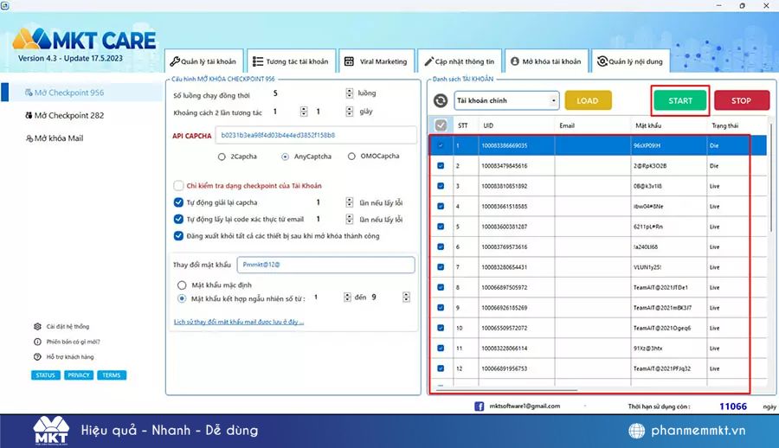This screenshot has width=779, height=448.
Task: Uncheck the checkbox for account row 12
Action: click(441, 368)
